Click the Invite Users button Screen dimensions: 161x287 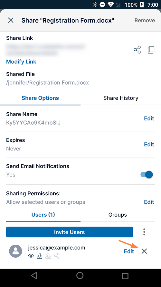click(69, 232)
